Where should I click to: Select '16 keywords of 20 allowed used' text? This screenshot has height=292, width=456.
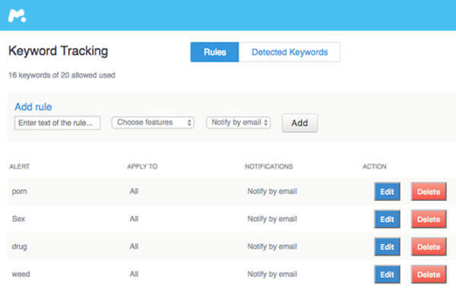coord(62,75)
